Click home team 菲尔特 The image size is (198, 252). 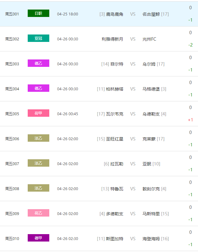pos(117,64)
